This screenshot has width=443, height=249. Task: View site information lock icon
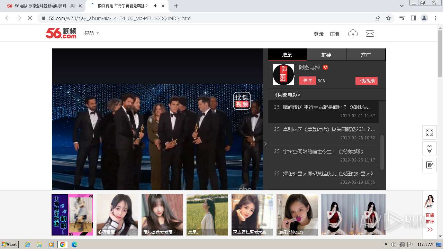pyautogui.click(x=43, y=18)
